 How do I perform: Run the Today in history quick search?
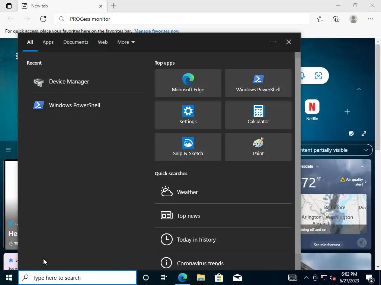pos(223,239)
